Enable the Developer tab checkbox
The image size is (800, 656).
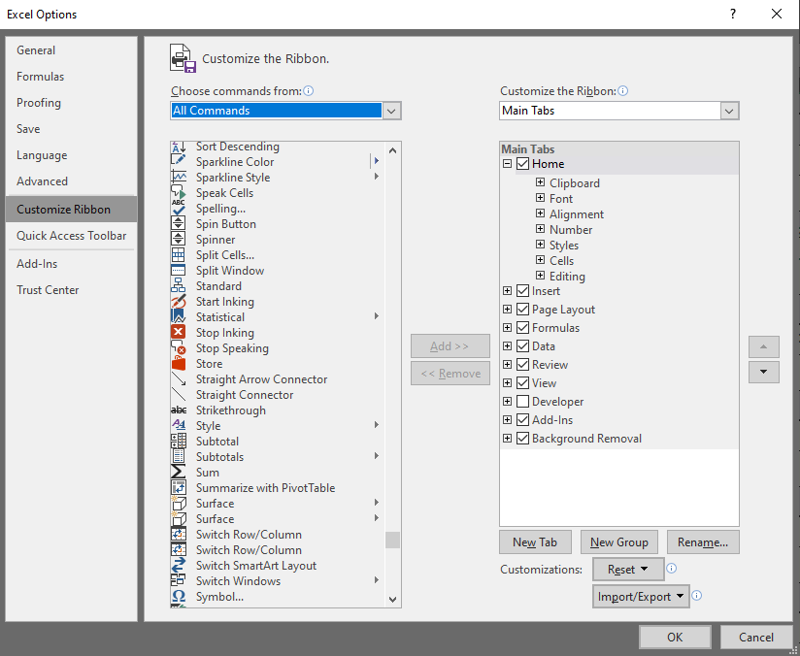click(x=523, y=401)
